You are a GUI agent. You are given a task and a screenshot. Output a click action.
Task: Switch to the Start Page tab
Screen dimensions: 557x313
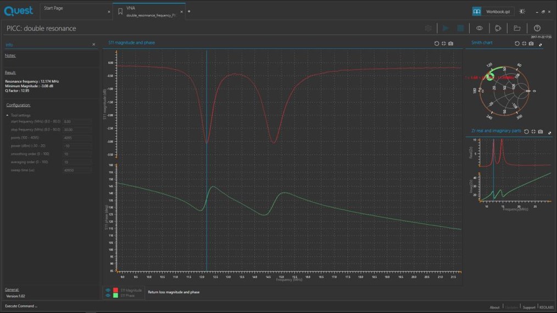(54, 8)
